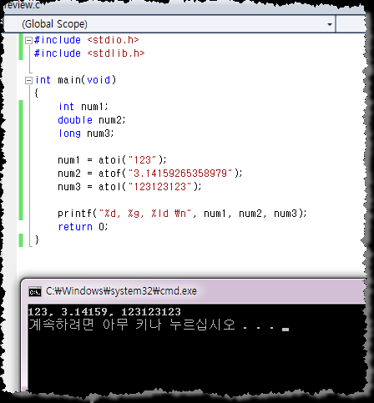Collapse the main function outline toggle
This screenshot has height=403, width=374.
pos(28,81)
